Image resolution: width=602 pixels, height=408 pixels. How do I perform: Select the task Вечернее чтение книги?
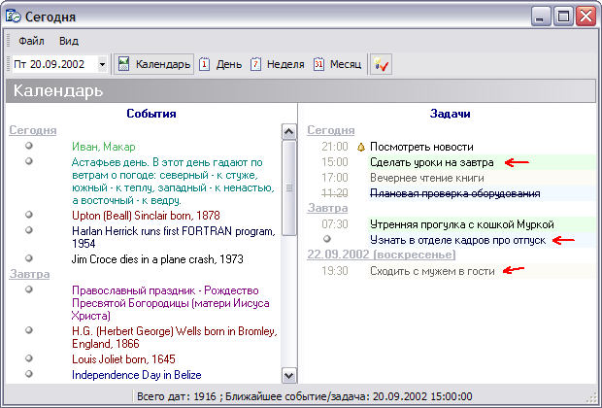tap(427, 178)
